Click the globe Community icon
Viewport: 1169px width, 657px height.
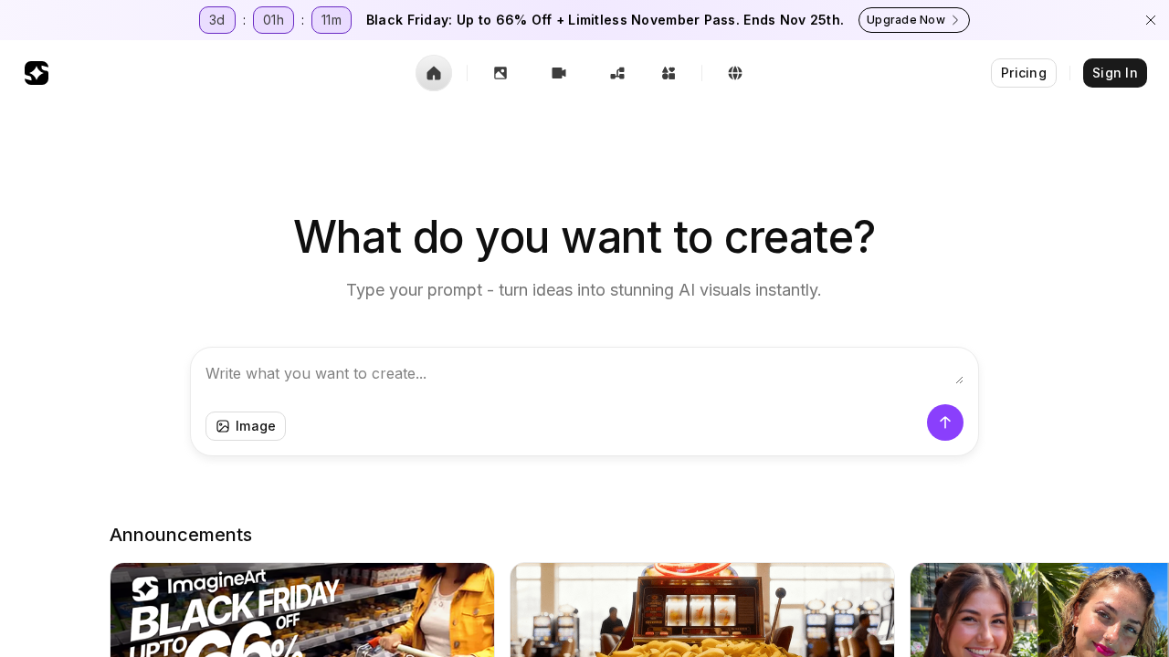pyautogui.click(x=735, y=73)
